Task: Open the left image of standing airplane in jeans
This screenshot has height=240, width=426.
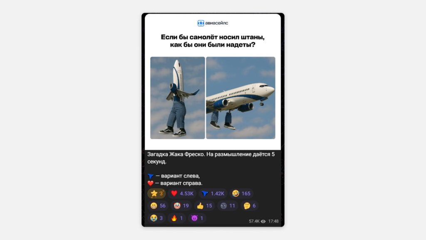Action: point(178,98)
